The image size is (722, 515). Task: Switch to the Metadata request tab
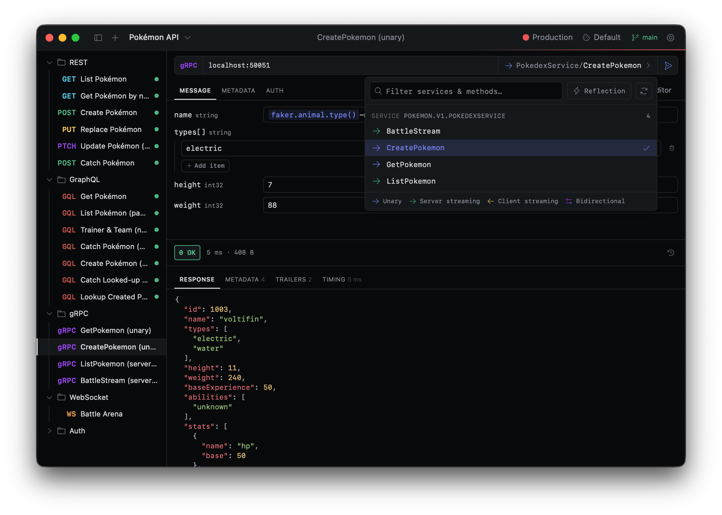pyautogui.click(x=238, y=91)
